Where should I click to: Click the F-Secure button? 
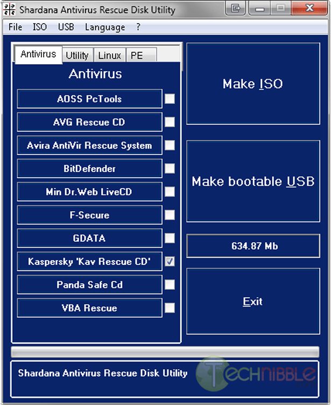(89, 215)
